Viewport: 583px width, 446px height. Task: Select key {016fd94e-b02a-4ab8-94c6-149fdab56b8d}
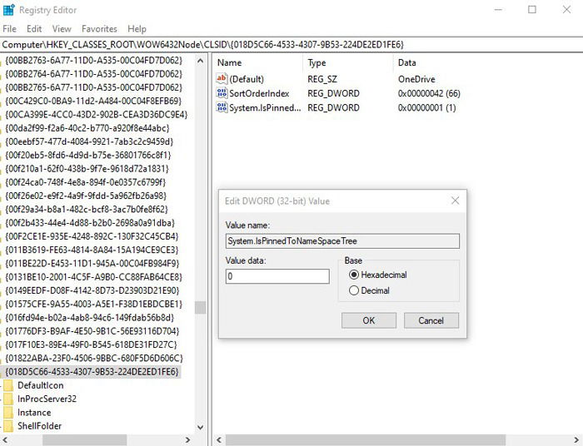[x=90, y=318]
